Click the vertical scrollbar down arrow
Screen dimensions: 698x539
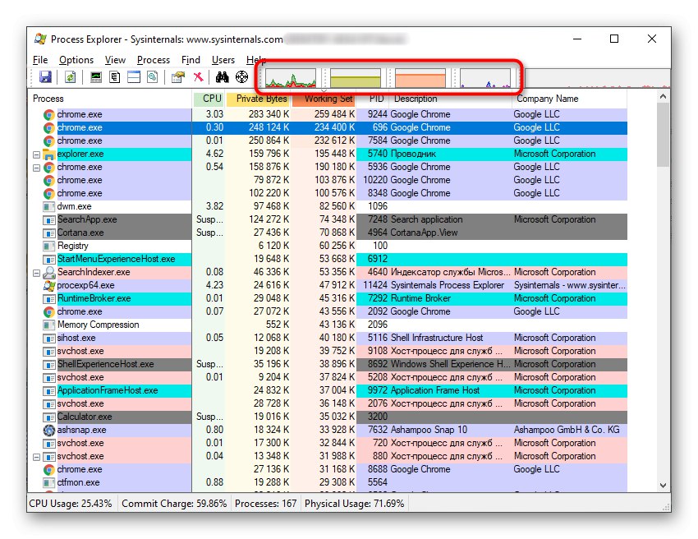coord(664,484)
